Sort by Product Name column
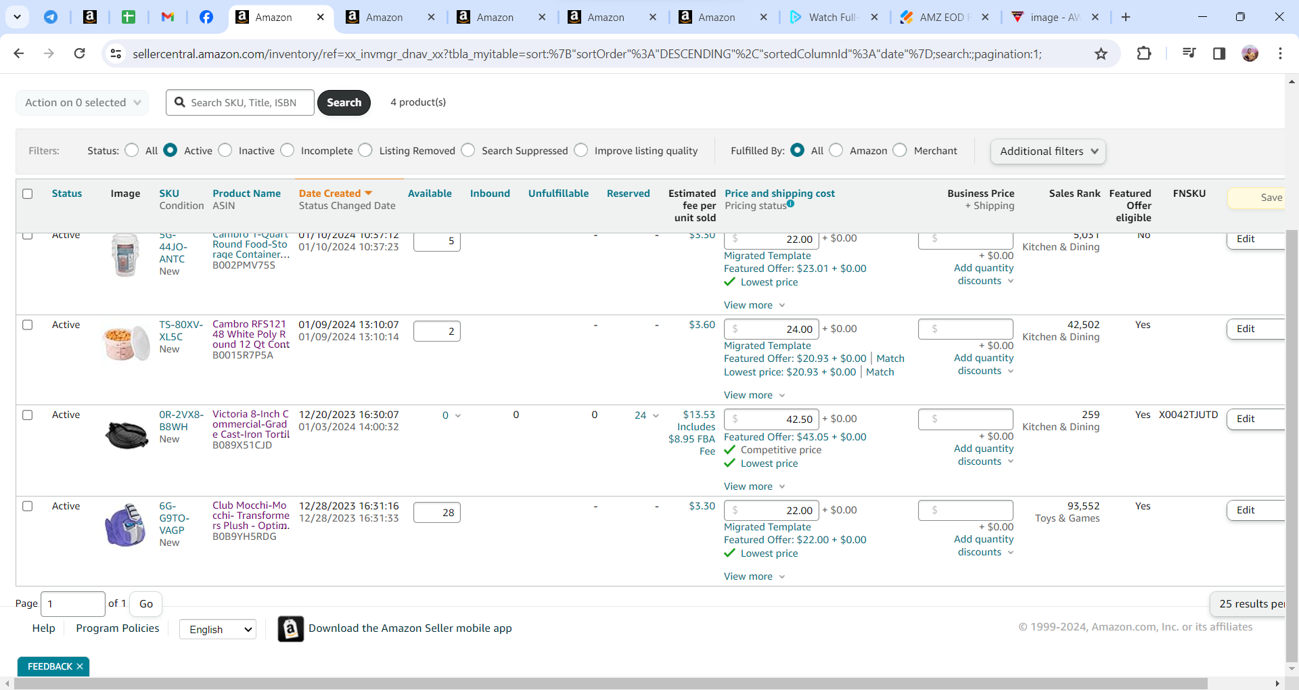 (246, 193)
